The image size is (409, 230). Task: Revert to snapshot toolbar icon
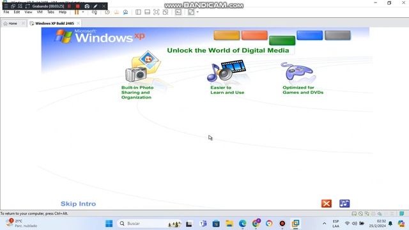tap(116, 12)
